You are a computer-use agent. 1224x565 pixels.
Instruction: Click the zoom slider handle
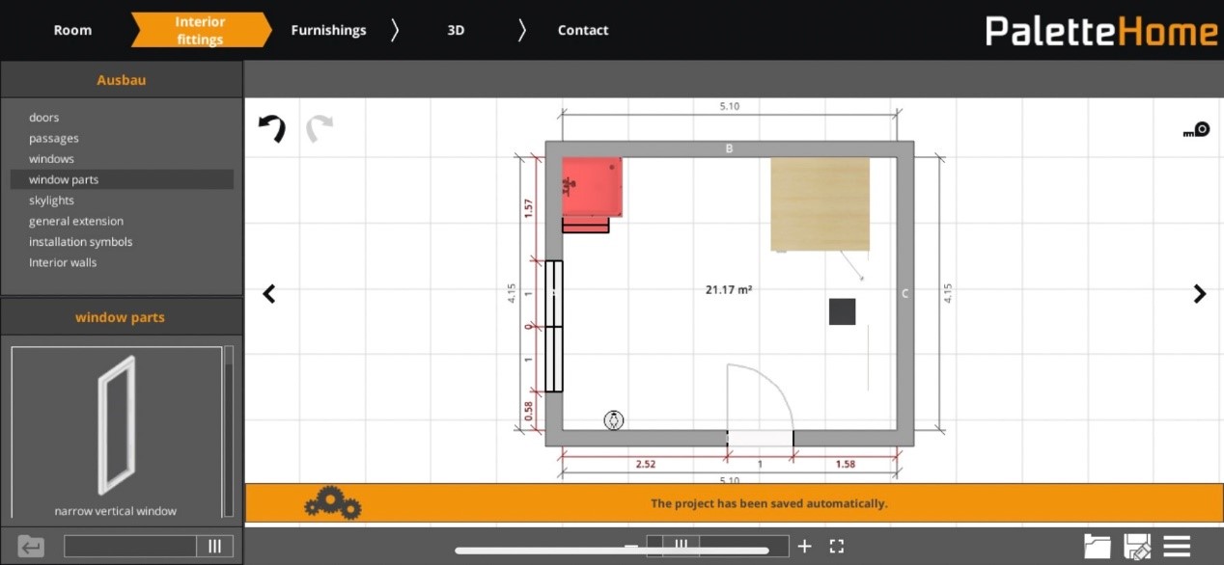click(682, 545)
